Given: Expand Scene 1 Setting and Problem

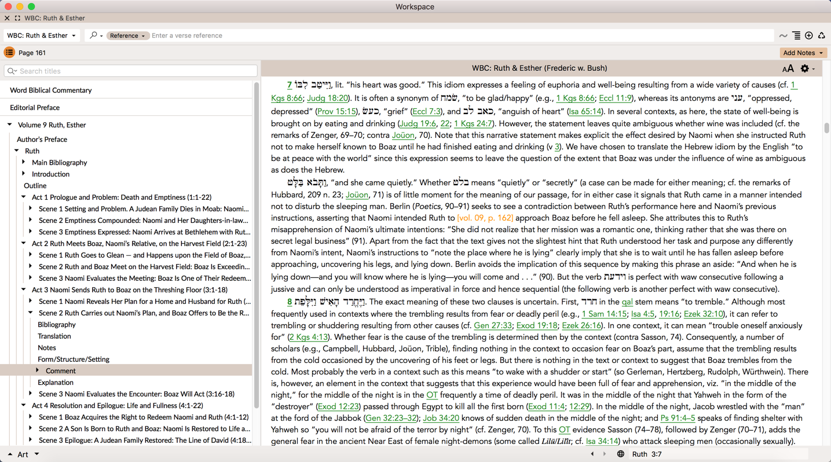Looking at the screenshot, I should [31, 208].
